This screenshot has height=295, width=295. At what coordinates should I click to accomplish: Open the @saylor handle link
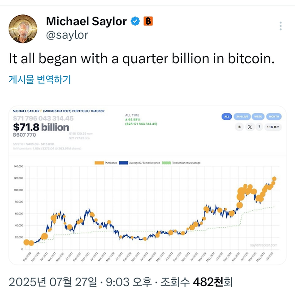pyautogui.click(x=67, y=35)
